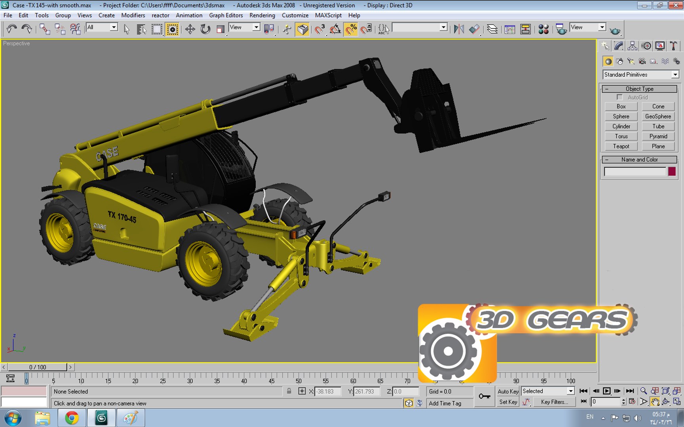Click the Cylinder primitive button

pyautogui.click(x=621, y=127)
